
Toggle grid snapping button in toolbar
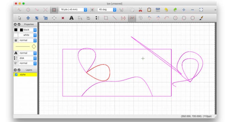tap(54, 10)
